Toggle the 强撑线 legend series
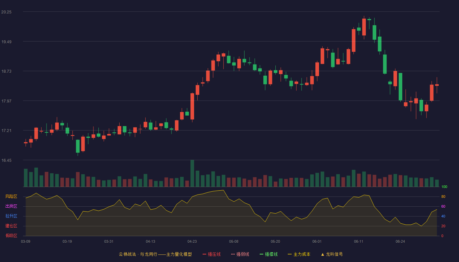The width and height of the screenshot is (459, 262). [x=269, y=254]
